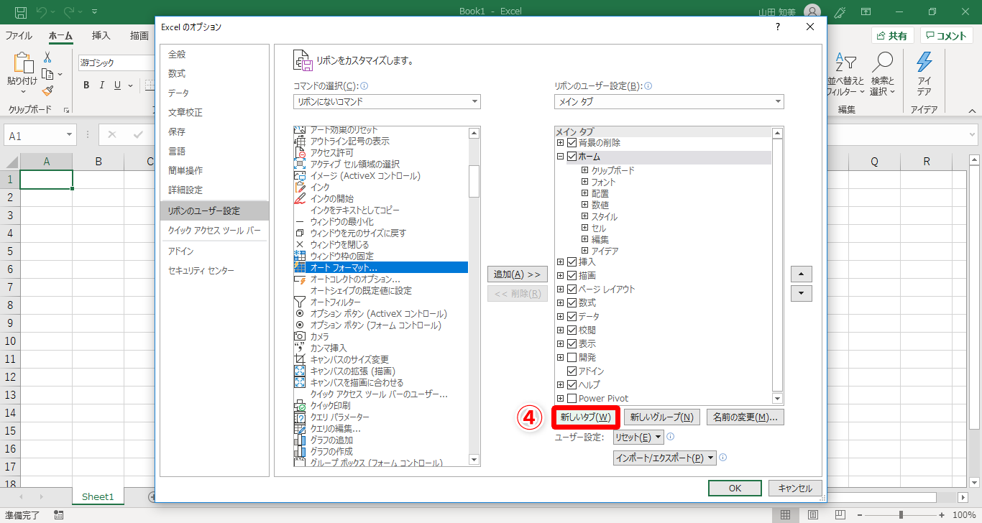
Task: Select 全般 options category
Action: (214, 54)
